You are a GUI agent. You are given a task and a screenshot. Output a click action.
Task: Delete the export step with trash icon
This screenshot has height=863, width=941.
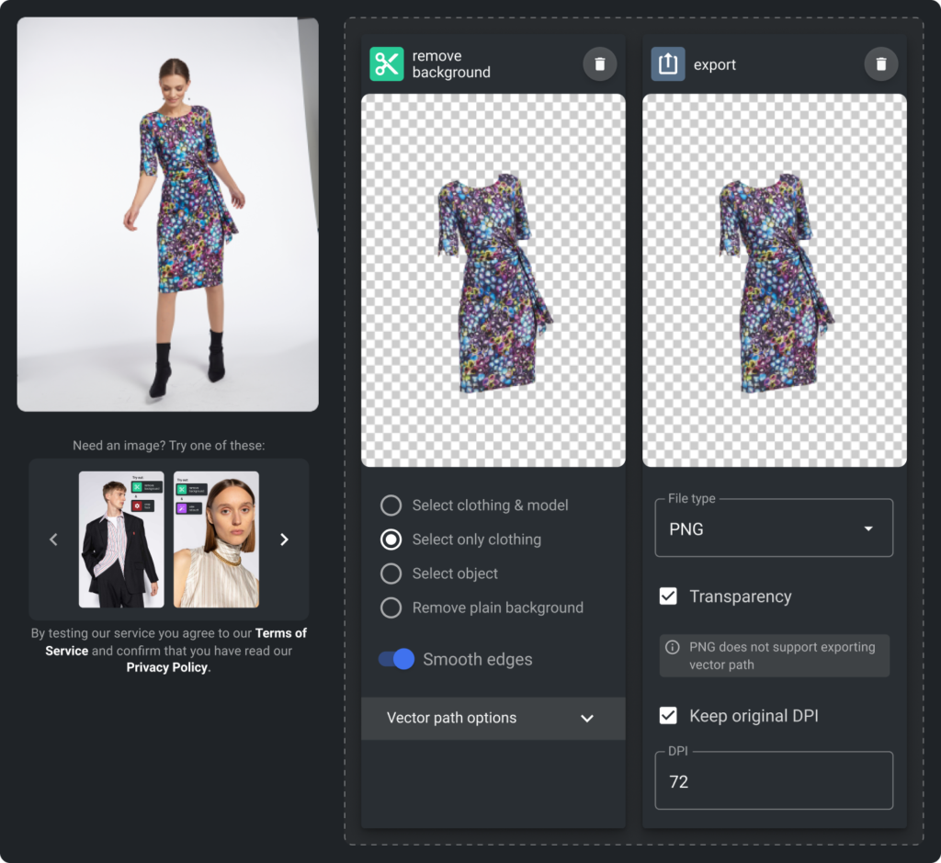[x=881, y=63]
